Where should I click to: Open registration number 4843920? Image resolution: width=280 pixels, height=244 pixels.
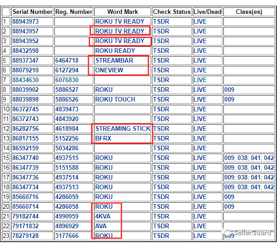point(67,119)
